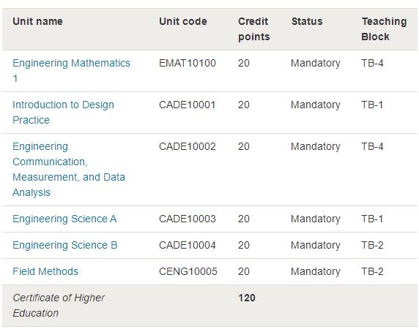Image resolution: width=419 pixels, height=332 pixels.
Task: Click the 120 total credit points value
Action: point(247,298)
